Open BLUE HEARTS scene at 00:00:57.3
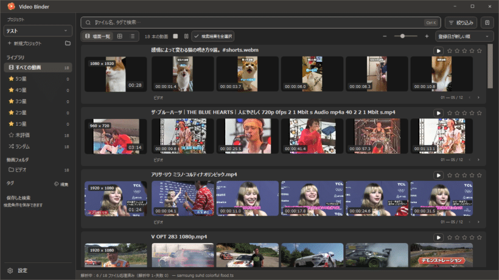499x280 pixels. tap(377, 136)
